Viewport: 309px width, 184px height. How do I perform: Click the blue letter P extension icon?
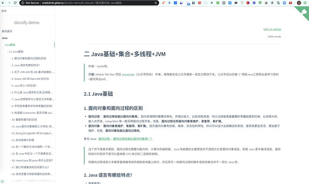coord(230,3)
